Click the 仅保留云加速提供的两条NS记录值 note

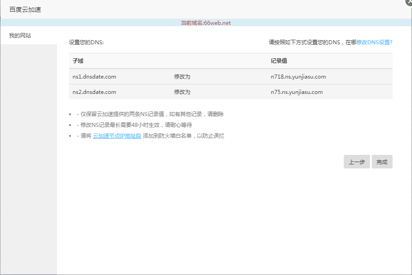(x=150, y=114)
